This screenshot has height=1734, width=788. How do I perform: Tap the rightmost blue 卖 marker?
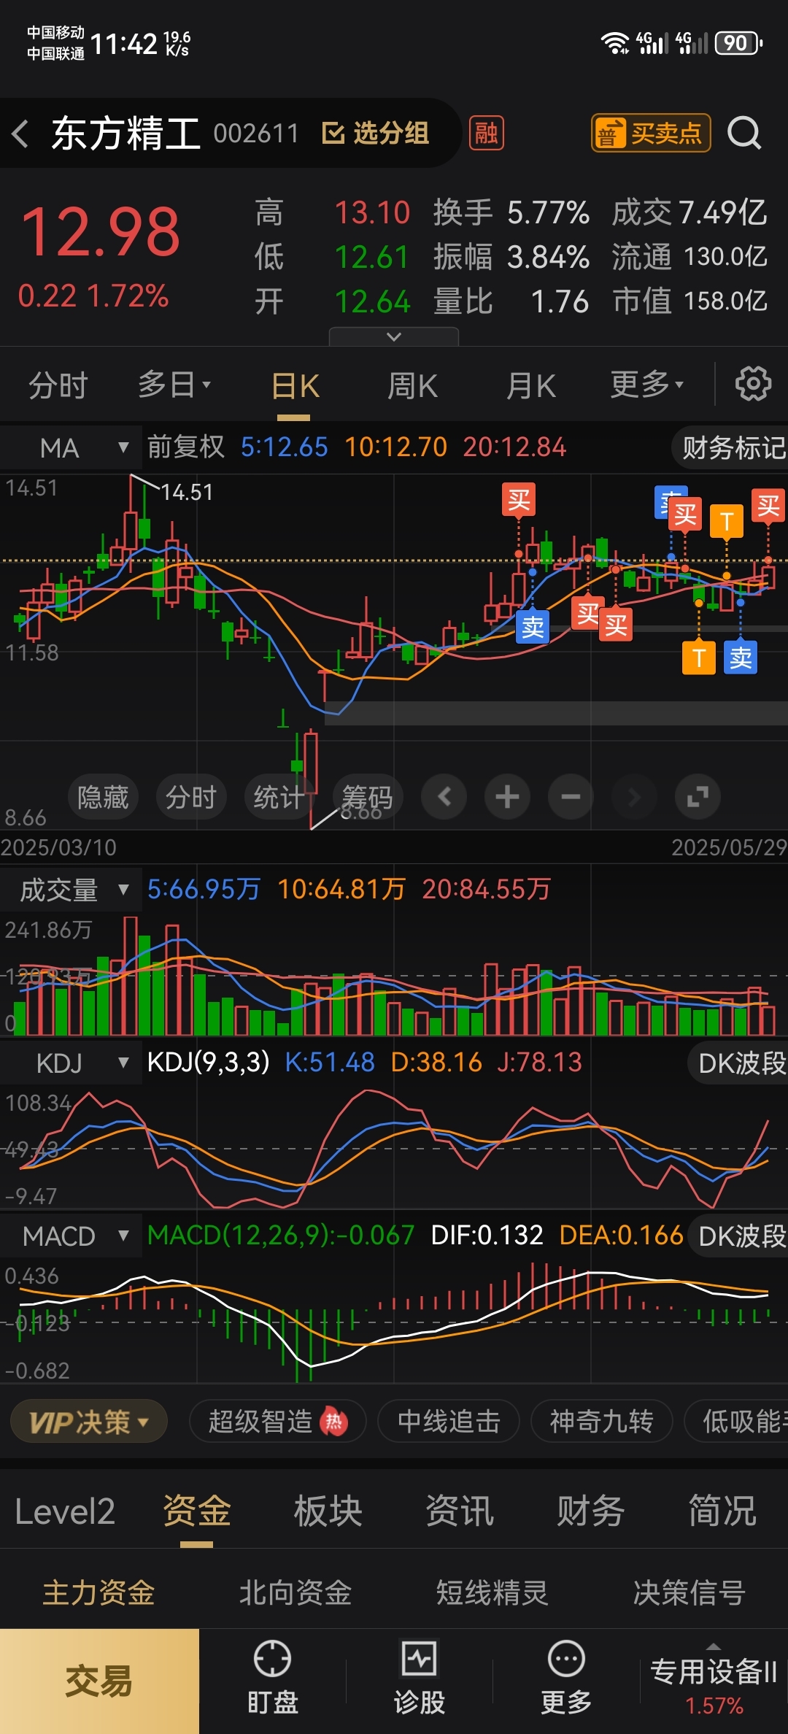(x=741, y=658)
